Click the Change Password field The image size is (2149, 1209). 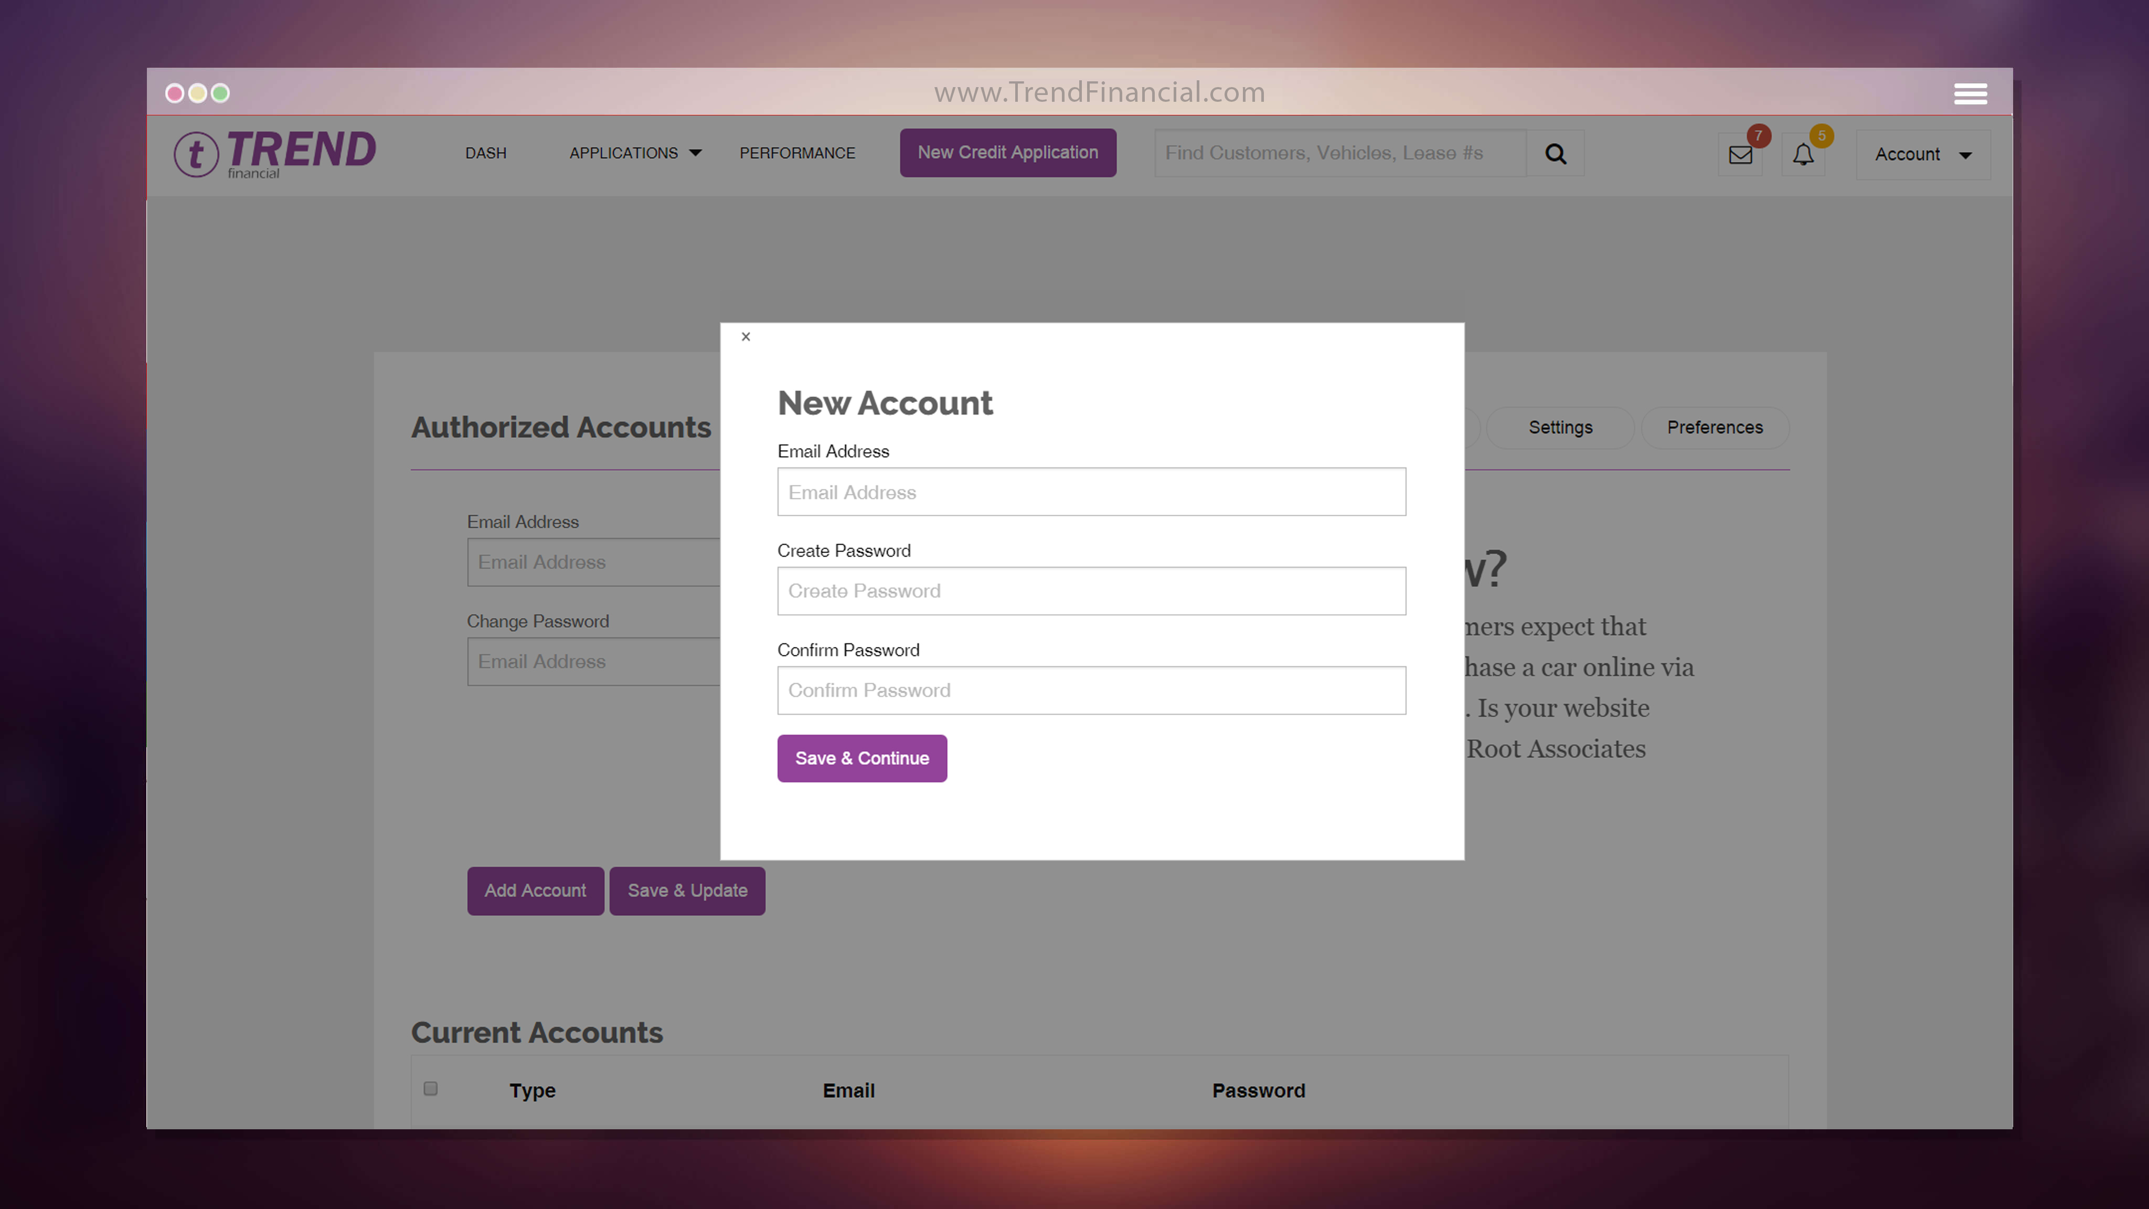[x=593, y=662]
